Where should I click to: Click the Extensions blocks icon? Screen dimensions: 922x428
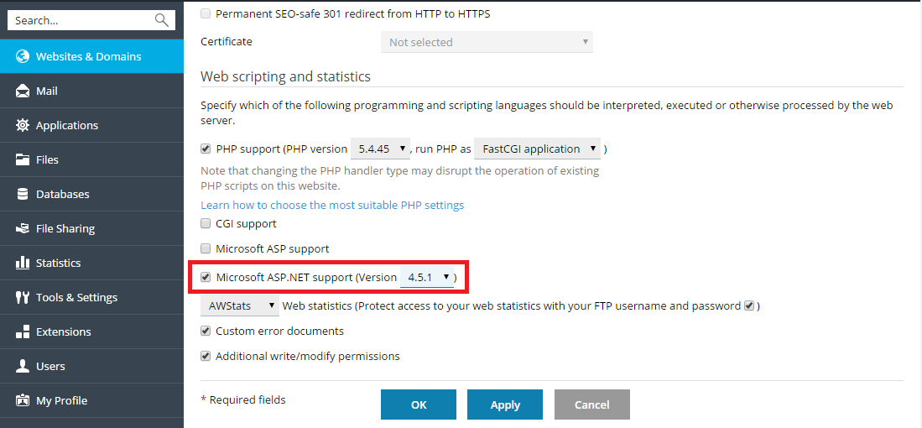pyautogui.click(x=23, y=331)
